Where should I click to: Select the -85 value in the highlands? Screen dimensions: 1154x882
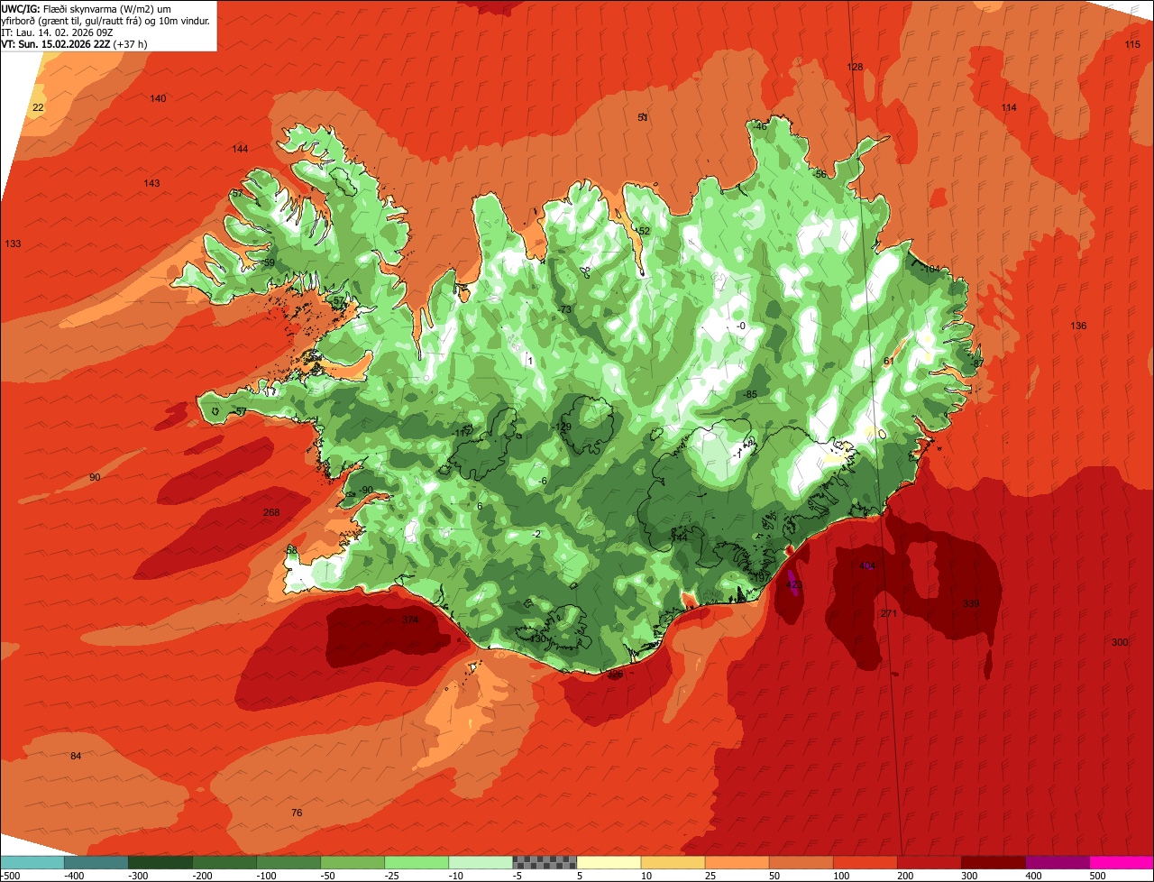point(749,395)
